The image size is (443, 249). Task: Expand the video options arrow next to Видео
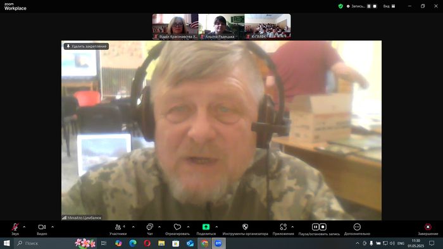(x=53, y=227)
